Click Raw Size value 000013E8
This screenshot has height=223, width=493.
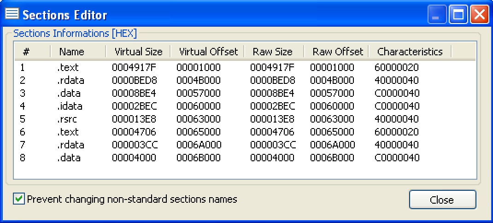click(272, 119)
